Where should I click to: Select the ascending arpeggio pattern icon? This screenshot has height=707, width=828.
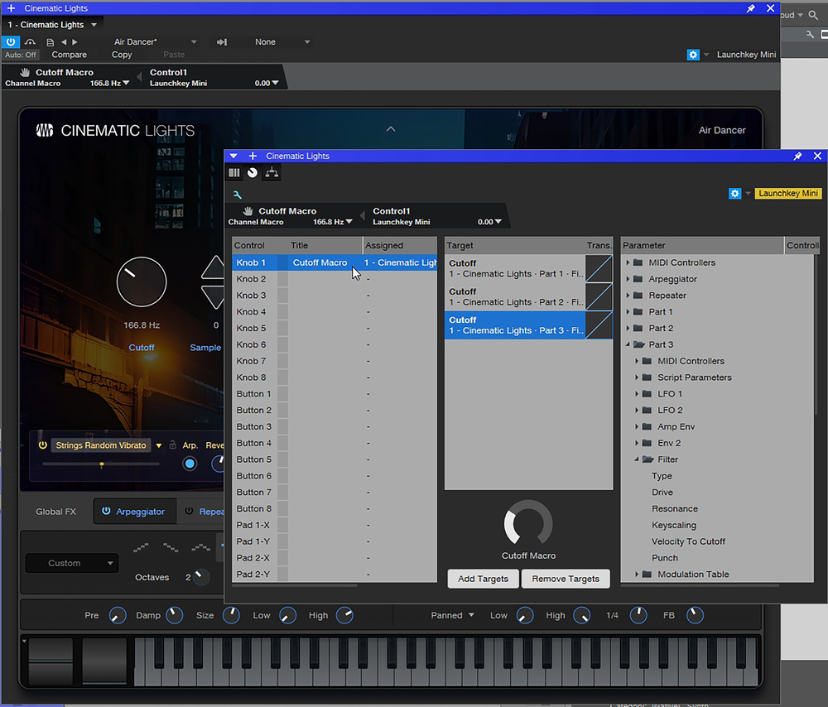[141, 547]
